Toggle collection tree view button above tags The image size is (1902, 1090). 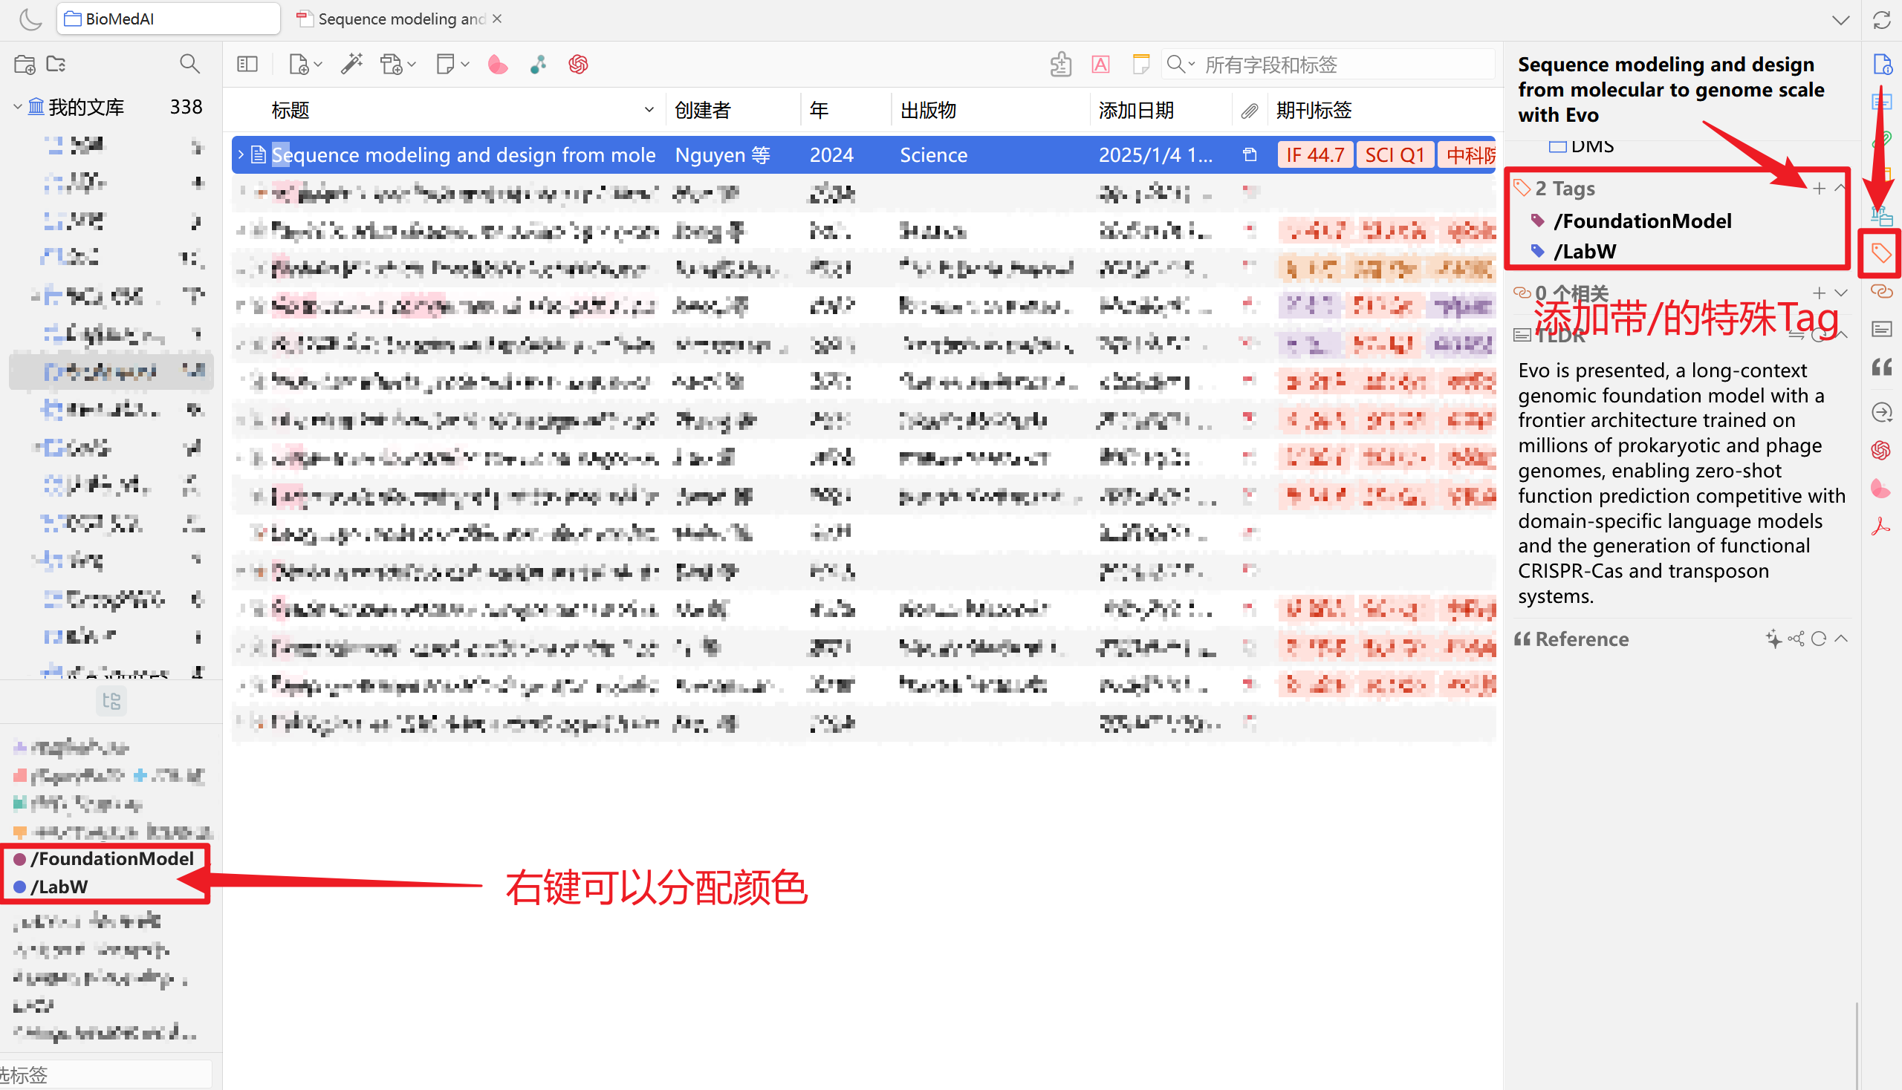click(111, 701)
